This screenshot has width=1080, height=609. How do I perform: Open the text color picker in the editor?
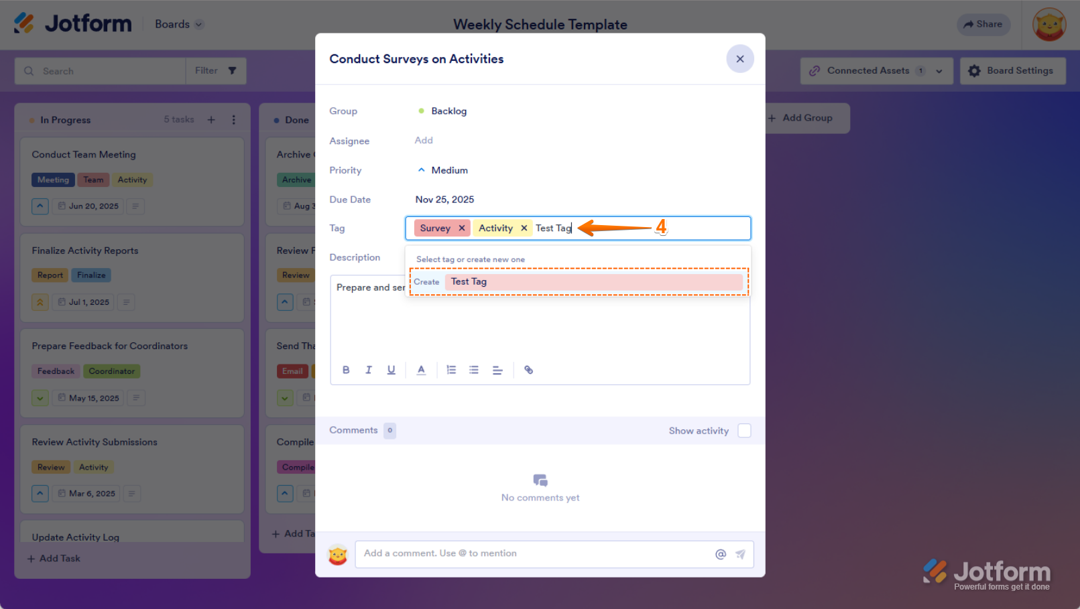click(421, 370)
